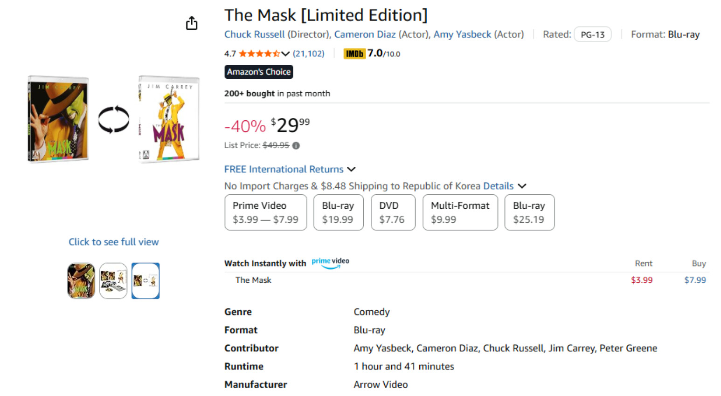The width and height of the screenshot is (721, 396).
Task: Click the Prime Video logo
Action: tap(330, 262)
